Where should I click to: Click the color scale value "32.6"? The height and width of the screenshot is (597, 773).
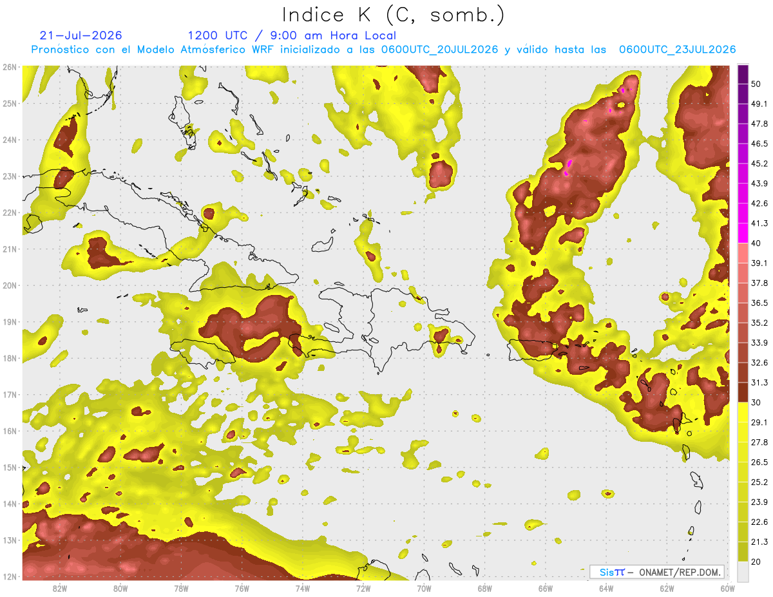759,363
